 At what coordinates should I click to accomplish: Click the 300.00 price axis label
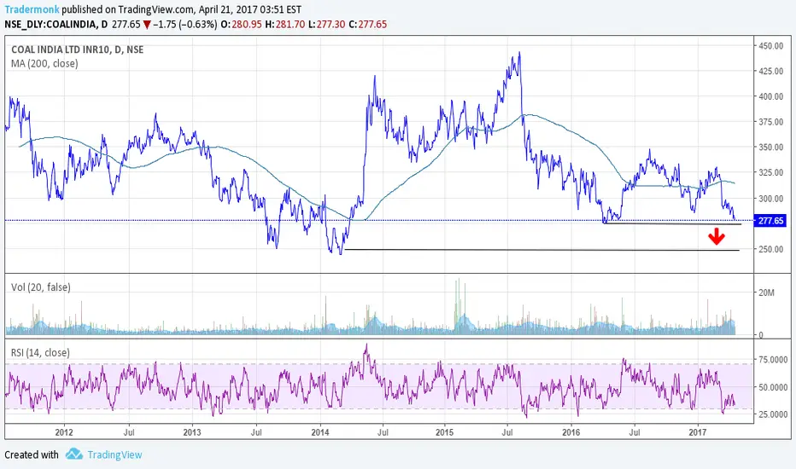point(770,199)
